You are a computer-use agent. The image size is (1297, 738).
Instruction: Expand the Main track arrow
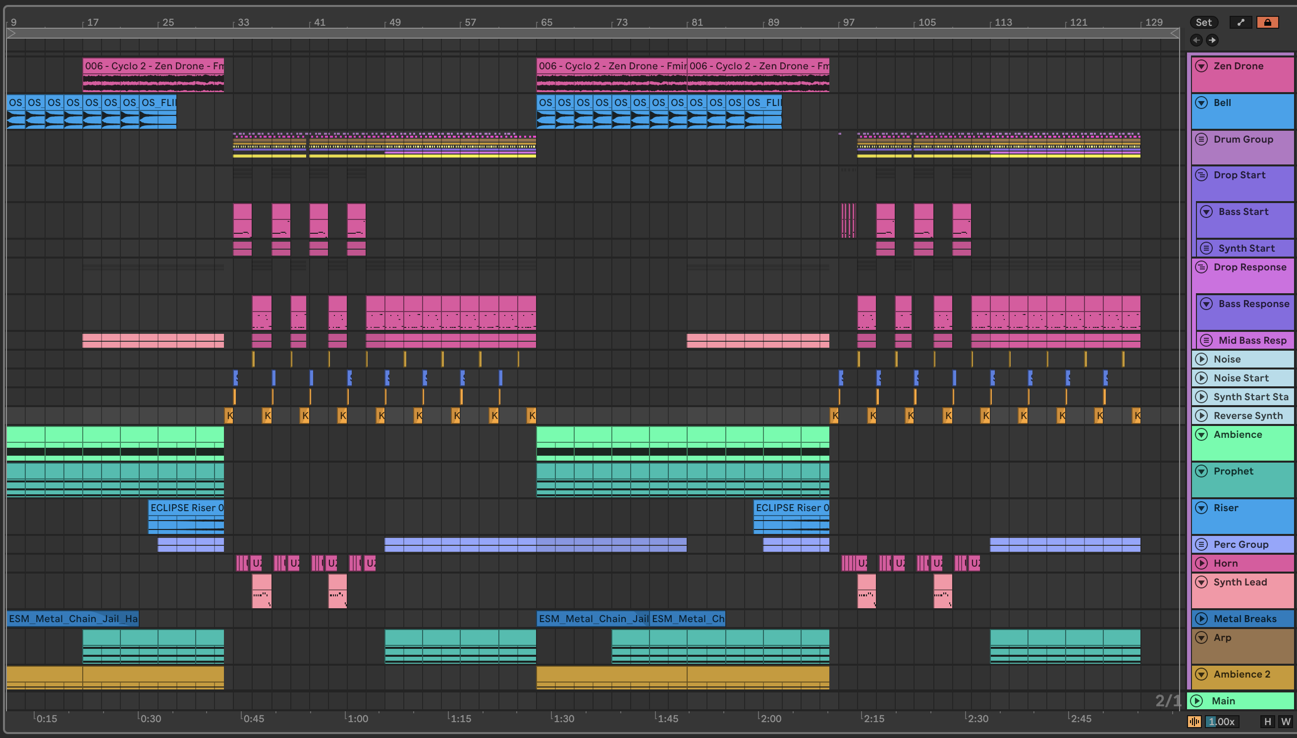click(x=1197, y=701)
